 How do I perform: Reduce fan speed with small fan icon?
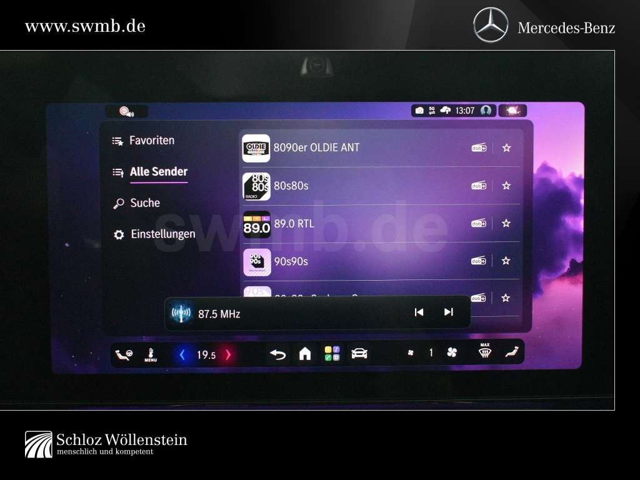coord(411,352)
